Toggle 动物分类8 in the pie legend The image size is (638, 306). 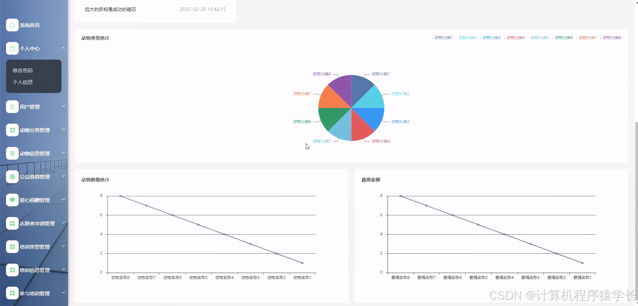click(x=610, y=38)
